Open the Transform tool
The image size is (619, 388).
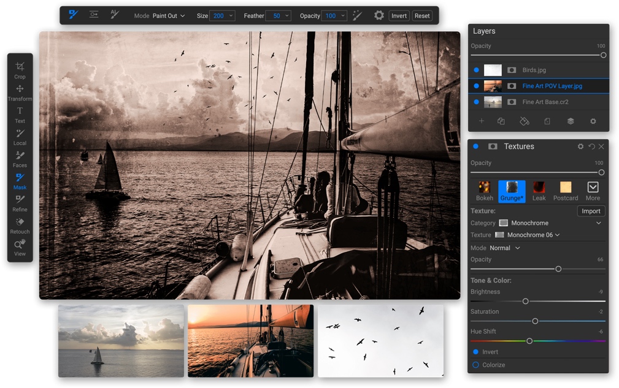(20, 92)
